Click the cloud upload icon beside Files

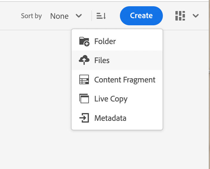(x=84, y=60)
